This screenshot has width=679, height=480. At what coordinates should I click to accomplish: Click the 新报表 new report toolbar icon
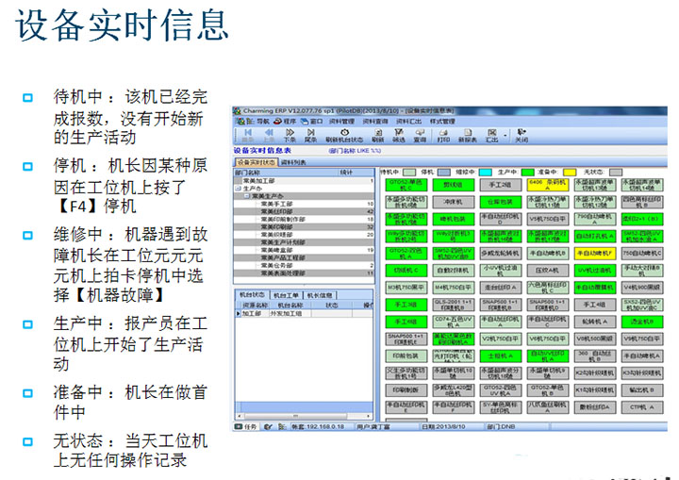pos(468,135)
